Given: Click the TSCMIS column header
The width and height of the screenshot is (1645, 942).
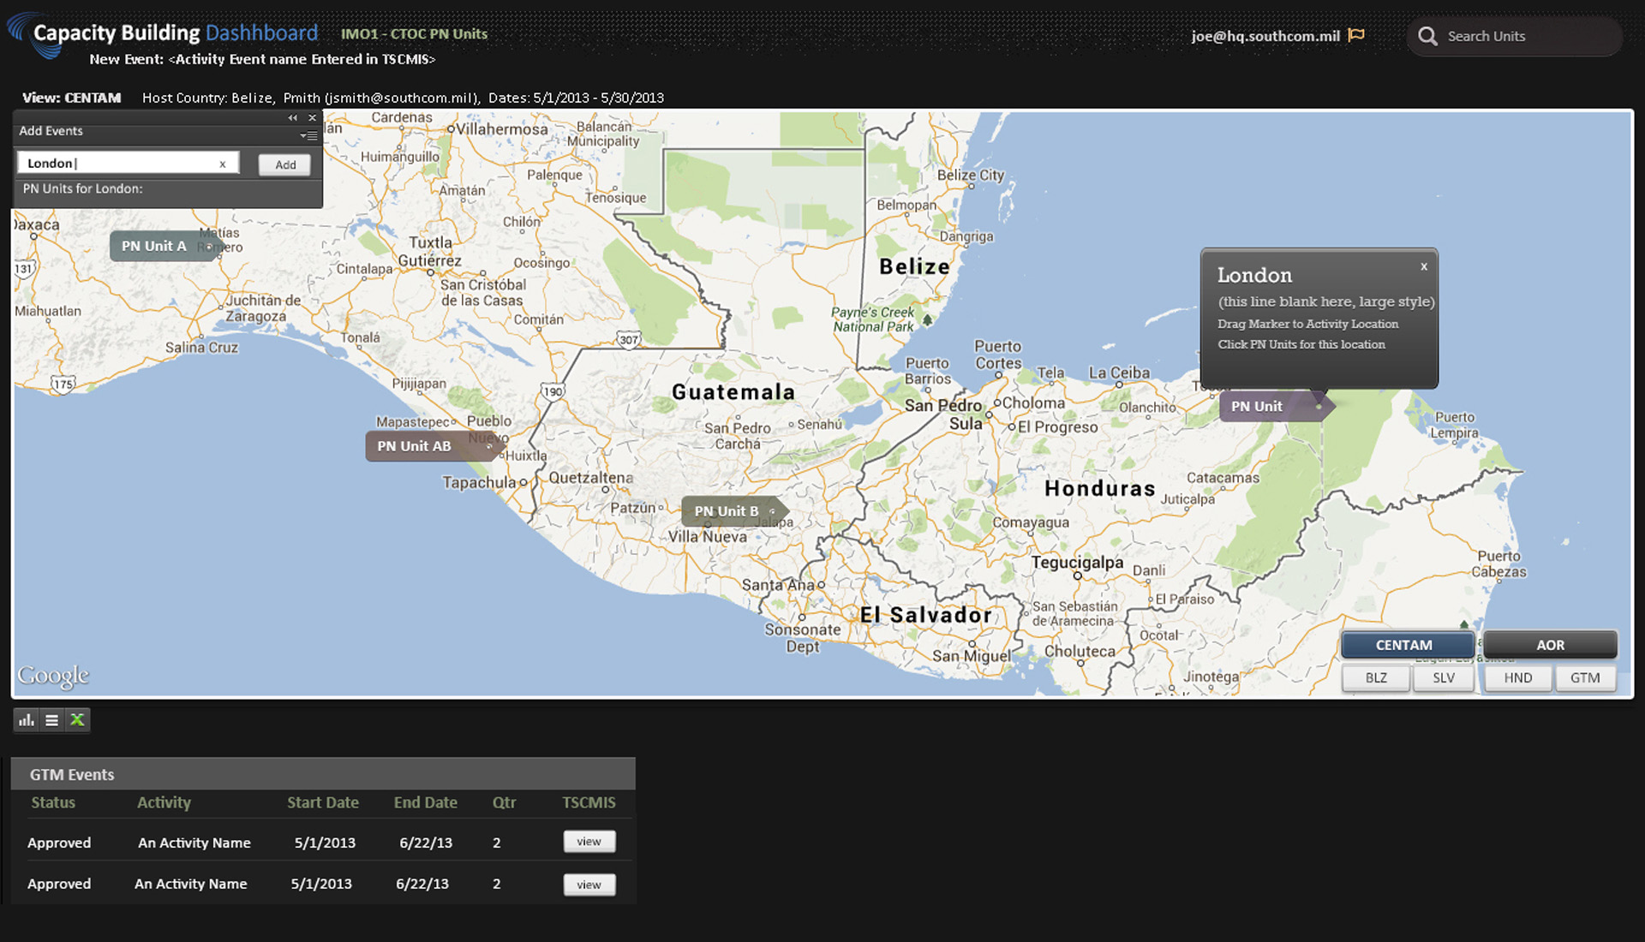Looking at the screenshot, I should tap(589, 802).
